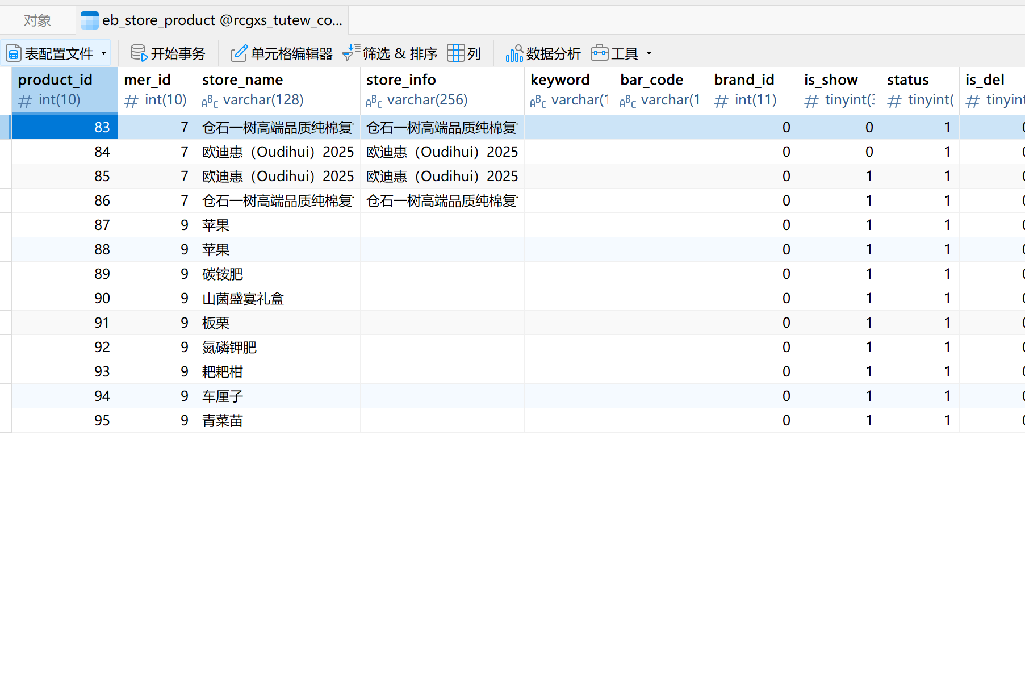Select the cell with product_id 90
The image size is (1025, 682).
(x=64, y=298)
